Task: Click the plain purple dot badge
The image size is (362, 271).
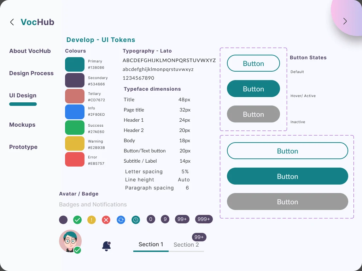Action: (63, 220)
